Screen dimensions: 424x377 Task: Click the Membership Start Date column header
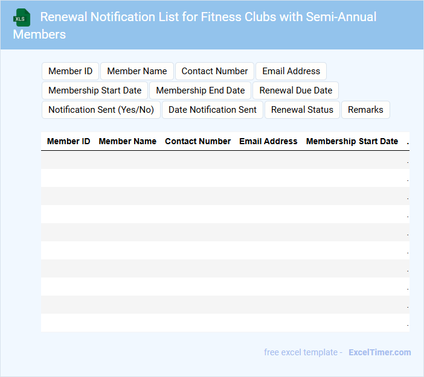pos(352,141)
